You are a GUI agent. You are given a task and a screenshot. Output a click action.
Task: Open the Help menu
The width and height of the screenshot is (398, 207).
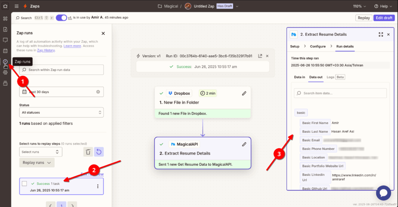[383, 6]
